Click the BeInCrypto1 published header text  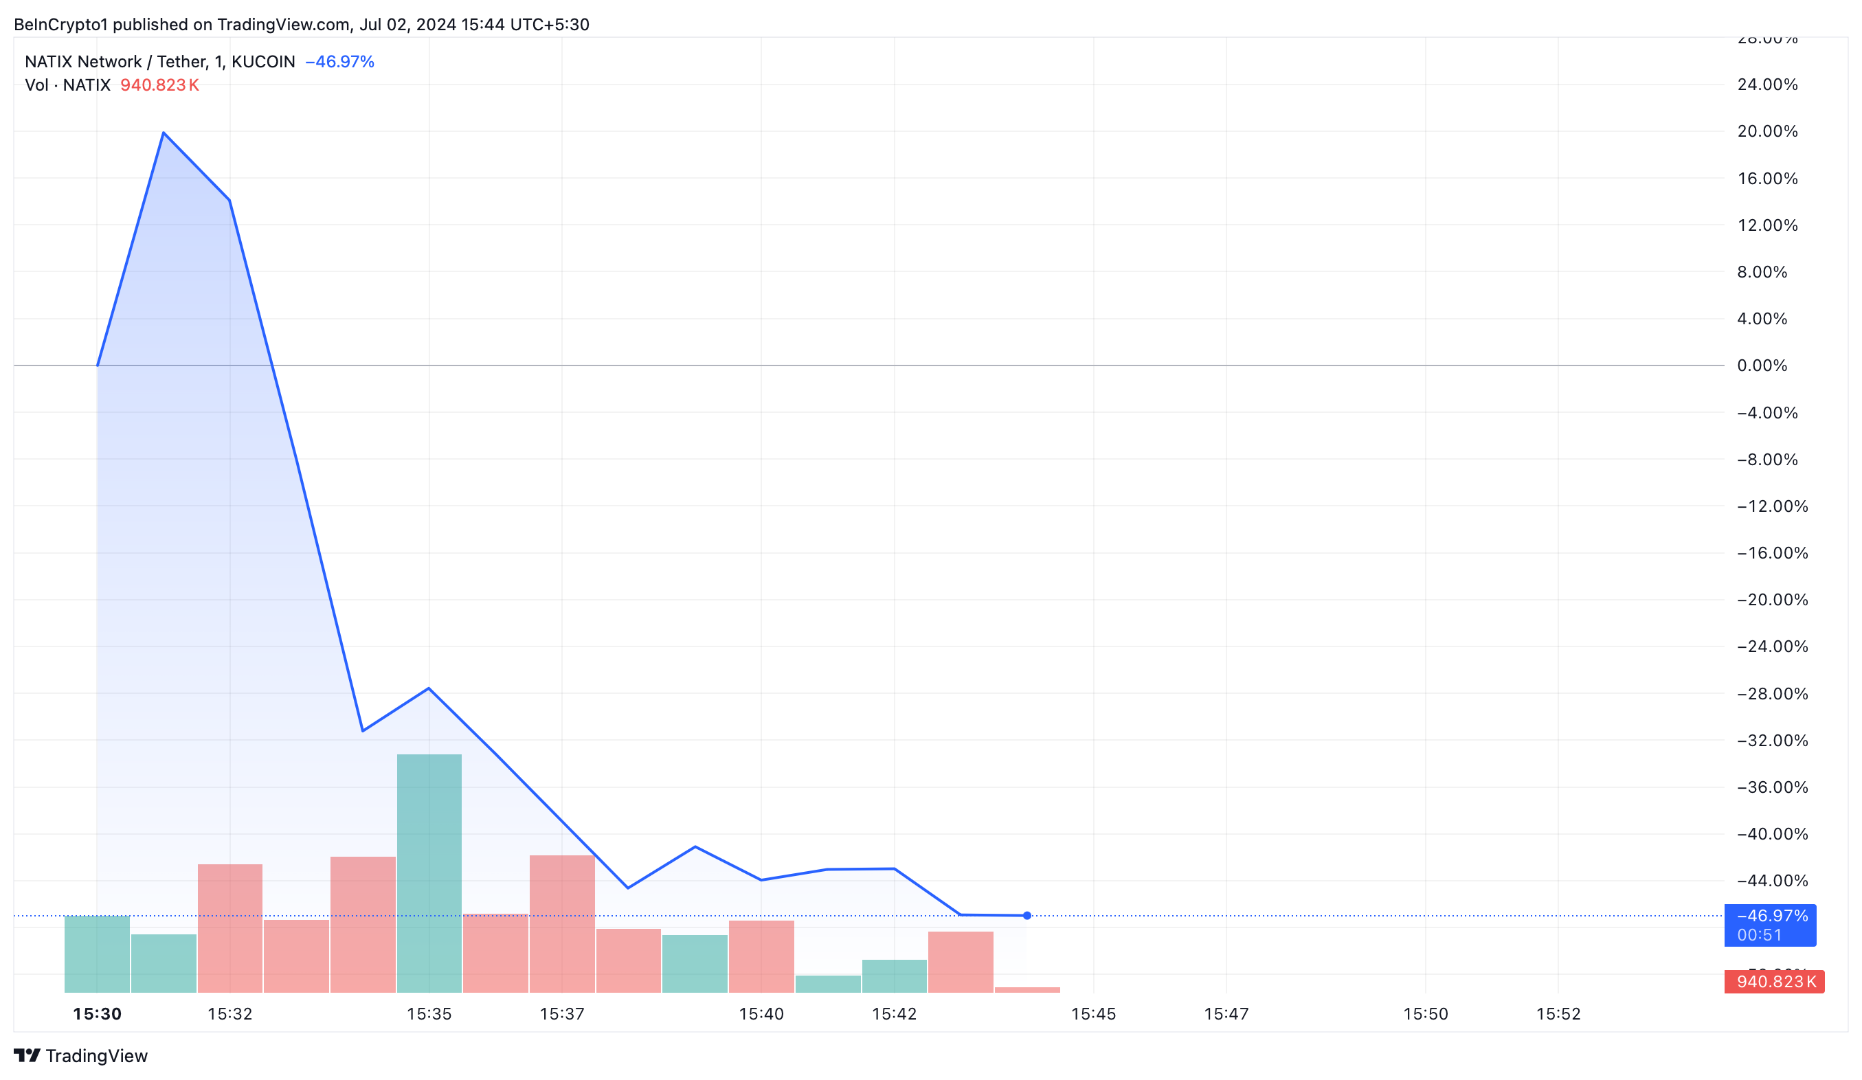coord(302,24)
